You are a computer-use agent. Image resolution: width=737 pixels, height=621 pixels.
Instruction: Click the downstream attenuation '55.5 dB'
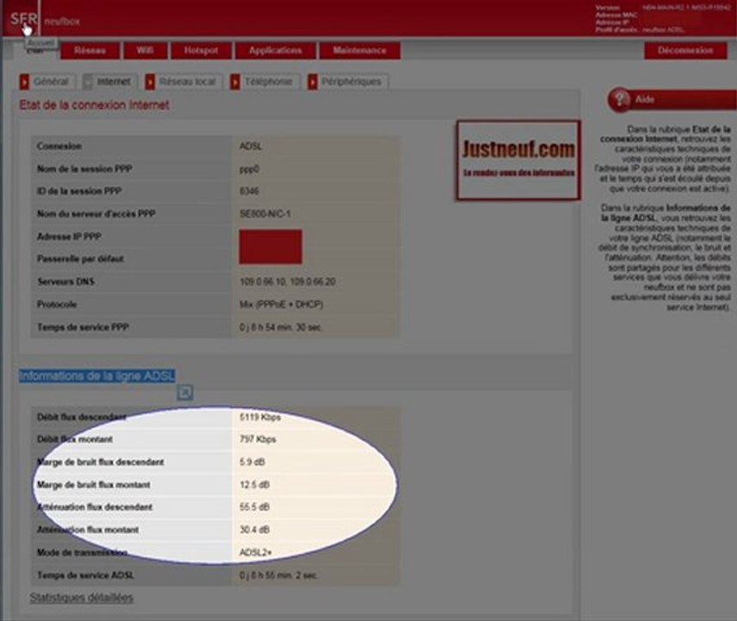[254, 507]
